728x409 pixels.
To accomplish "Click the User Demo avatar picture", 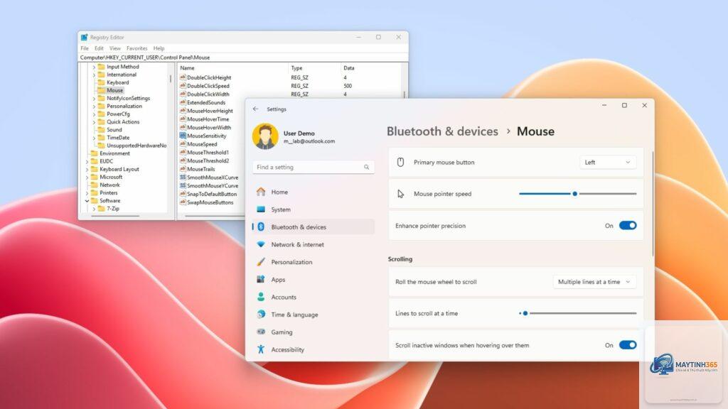I will pyautogui.click(x=265, y=136).
